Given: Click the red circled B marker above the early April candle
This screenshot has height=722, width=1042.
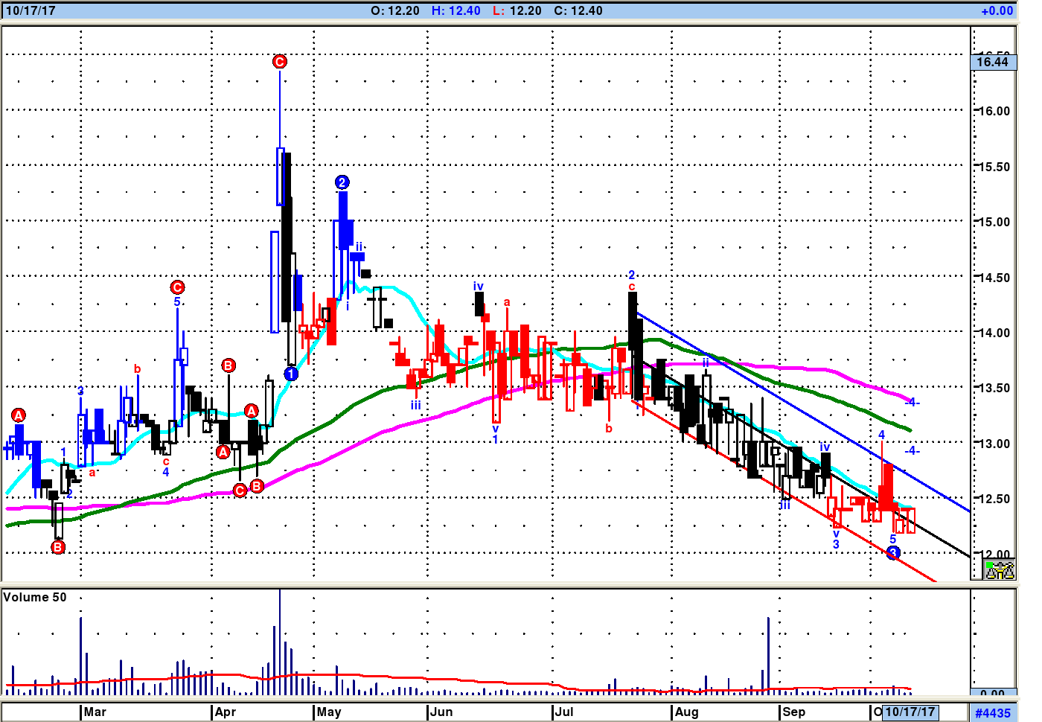Looking at the screenshot, I should 228,365.
